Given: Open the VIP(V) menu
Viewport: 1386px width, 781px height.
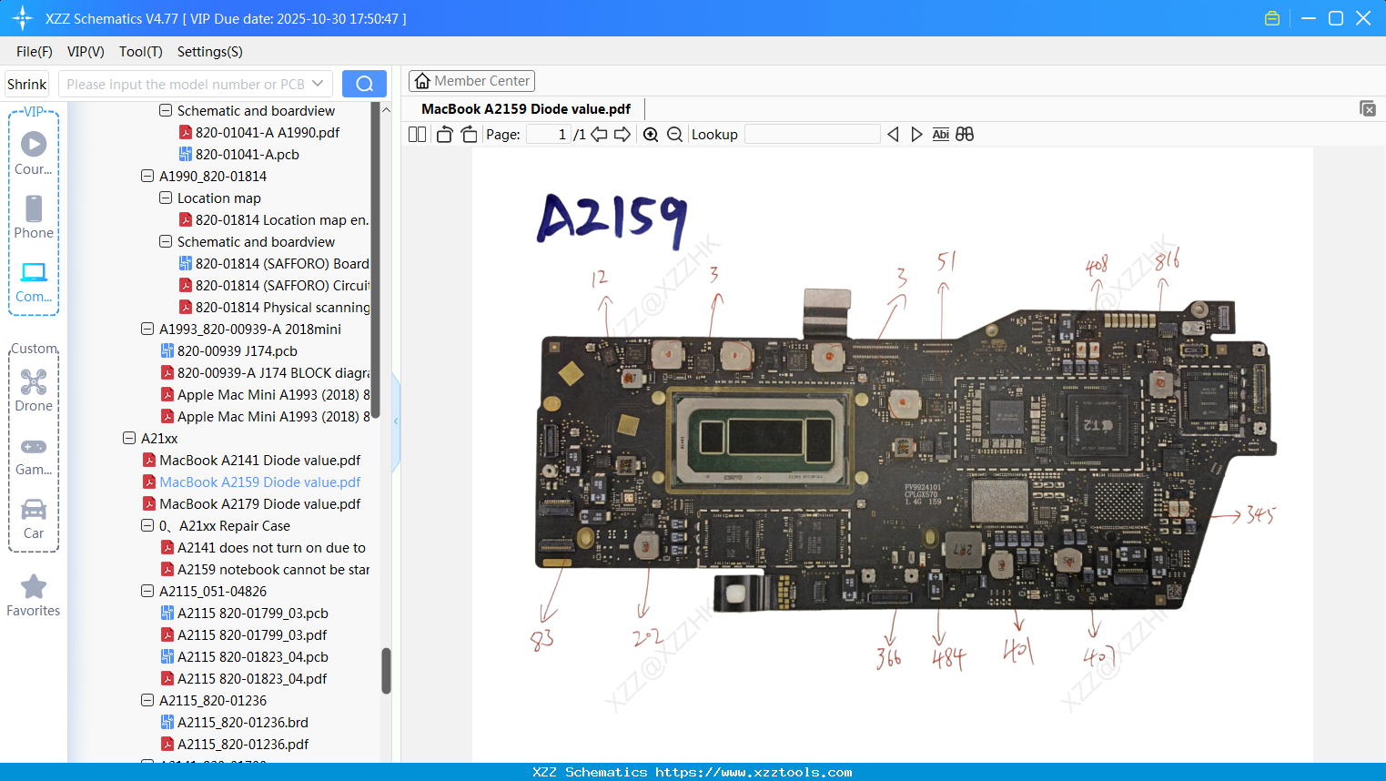Looking at the screenshot, I should pyautogui.click(x=86, y=52).
